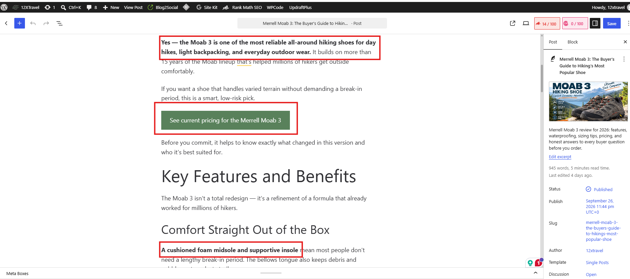Toggle the blue block inserter plus button
This screenshot has height=279, width=630.
click(20, 23)
